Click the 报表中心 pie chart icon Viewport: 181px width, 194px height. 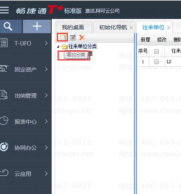(4, 121)
